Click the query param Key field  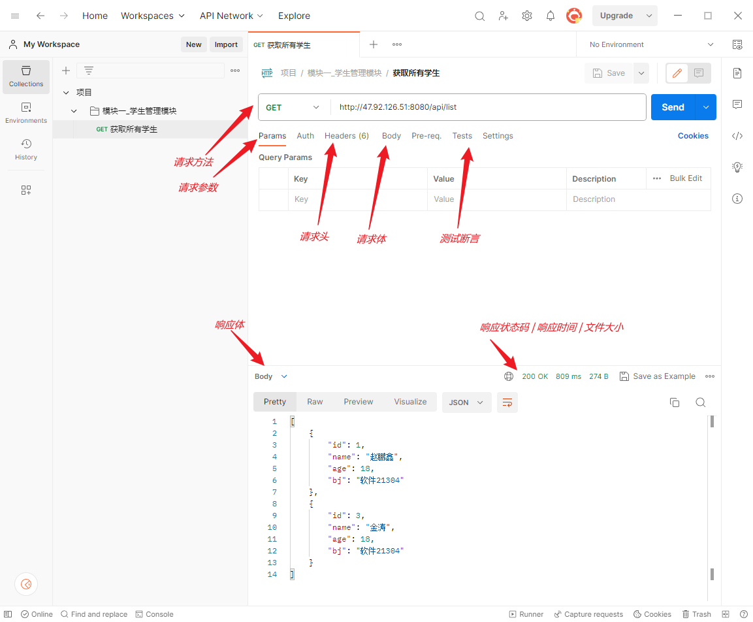click(357, 199)
